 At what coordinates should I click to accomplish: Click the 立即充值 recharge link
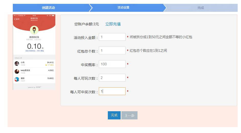point(113,24)
